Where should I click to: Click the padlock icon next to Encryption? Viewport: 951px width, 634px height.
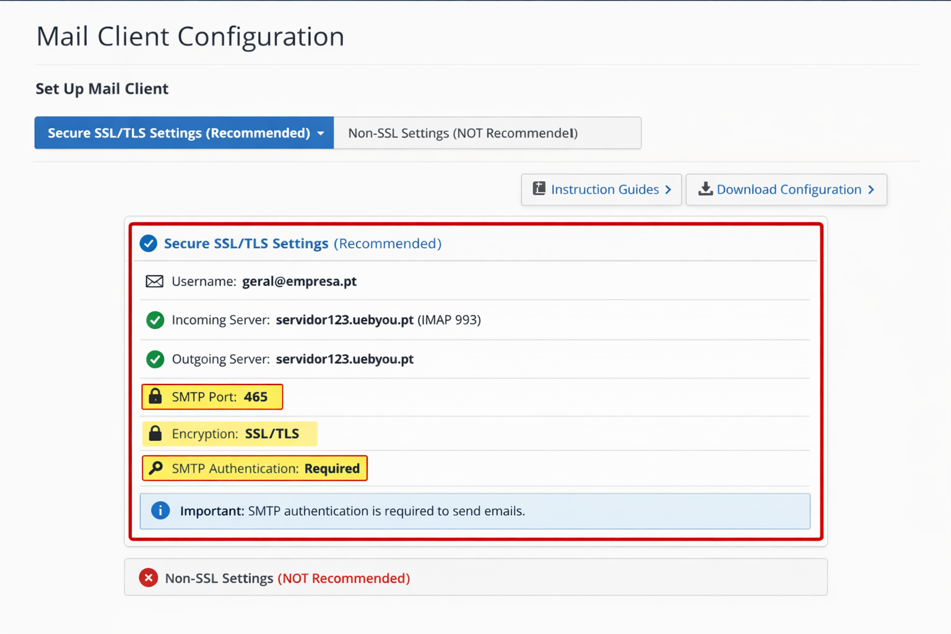pyautogui.click(x=155, y=433)
